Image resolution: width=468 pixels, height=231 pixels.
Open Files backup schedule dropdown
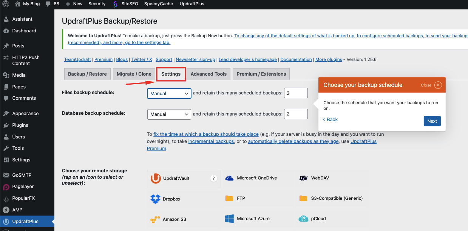169,93
